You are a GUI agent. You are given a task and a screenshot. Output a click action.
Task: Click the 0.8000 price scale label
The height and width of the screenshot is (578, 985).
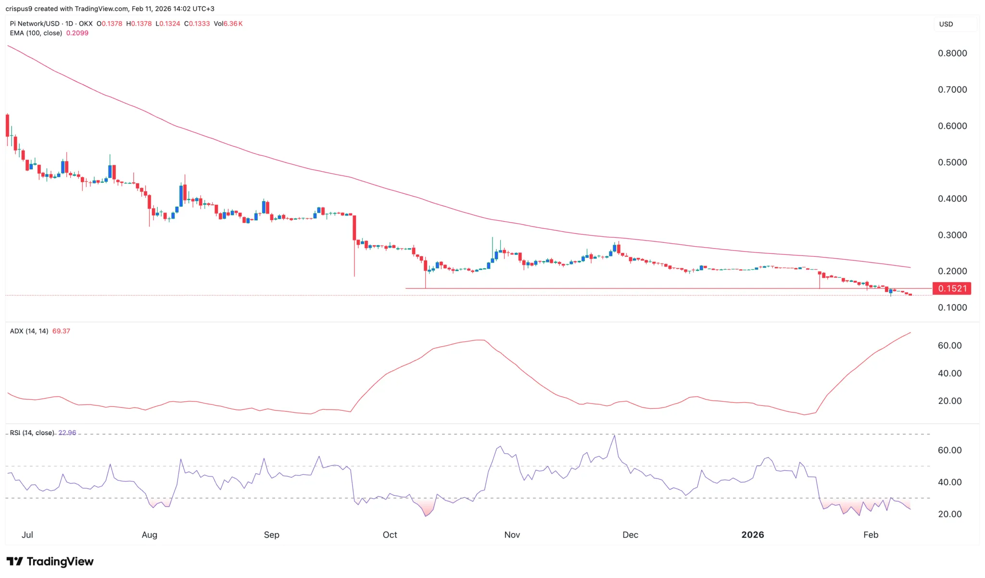[952, 53]
